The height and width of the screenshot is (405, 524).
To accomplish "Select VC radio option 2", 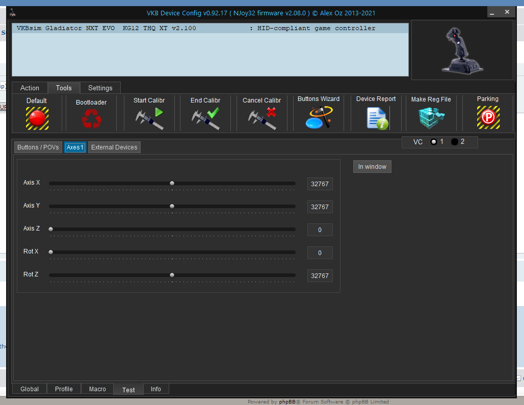I will [455, 142].
